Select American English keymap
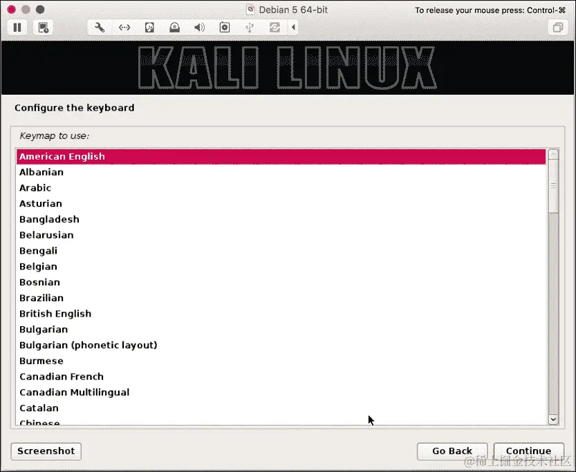The width and height of the screenshot is (576, 472). pyautogui.click(x=281, y=156)
